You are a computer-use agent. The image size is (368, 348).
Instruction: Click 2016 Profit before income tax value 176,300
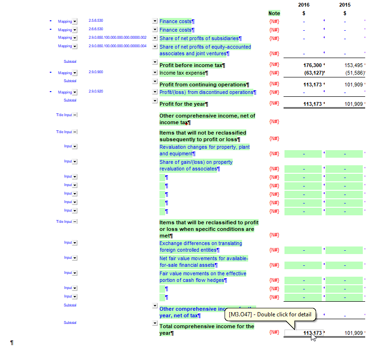pos(312,65)
